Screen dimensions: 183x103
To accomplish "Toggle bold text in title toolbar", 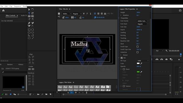I will (x=84, y=14).
